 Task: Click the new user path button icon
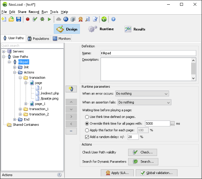click(71, 89)
